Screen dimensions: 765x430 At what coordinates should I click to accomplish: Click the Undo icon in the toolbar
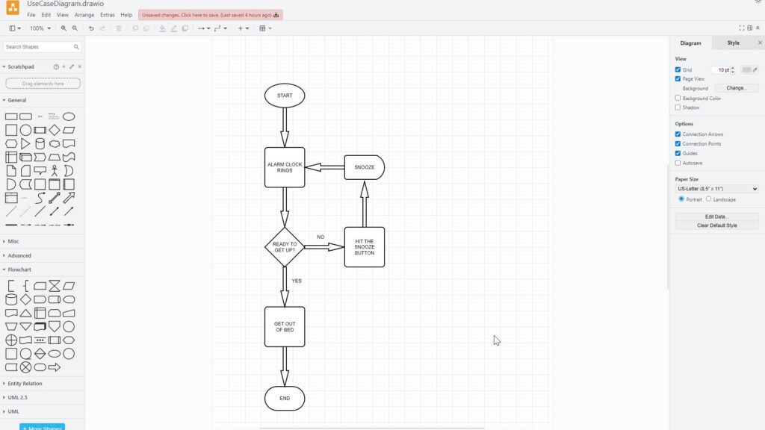tap(90, 28)
